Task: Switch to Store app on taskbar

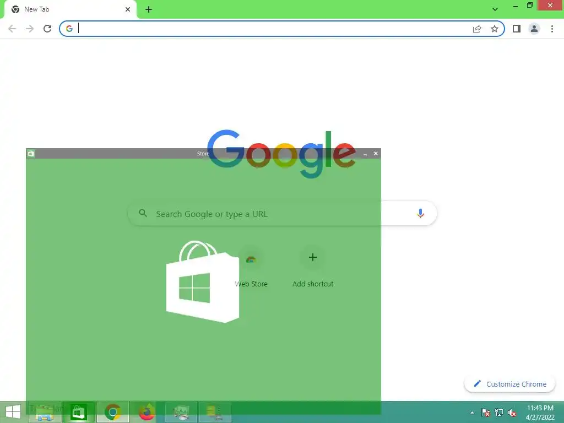Action: [x=78, y=412]
